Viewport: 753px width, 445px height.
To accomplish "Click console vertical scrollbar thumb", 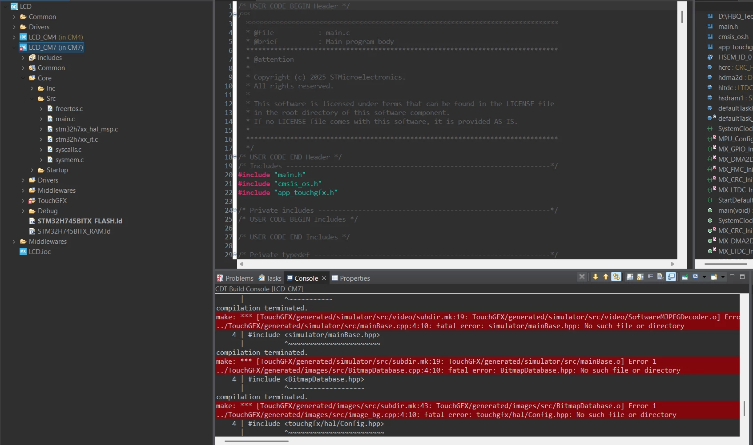I will [744, 409].
